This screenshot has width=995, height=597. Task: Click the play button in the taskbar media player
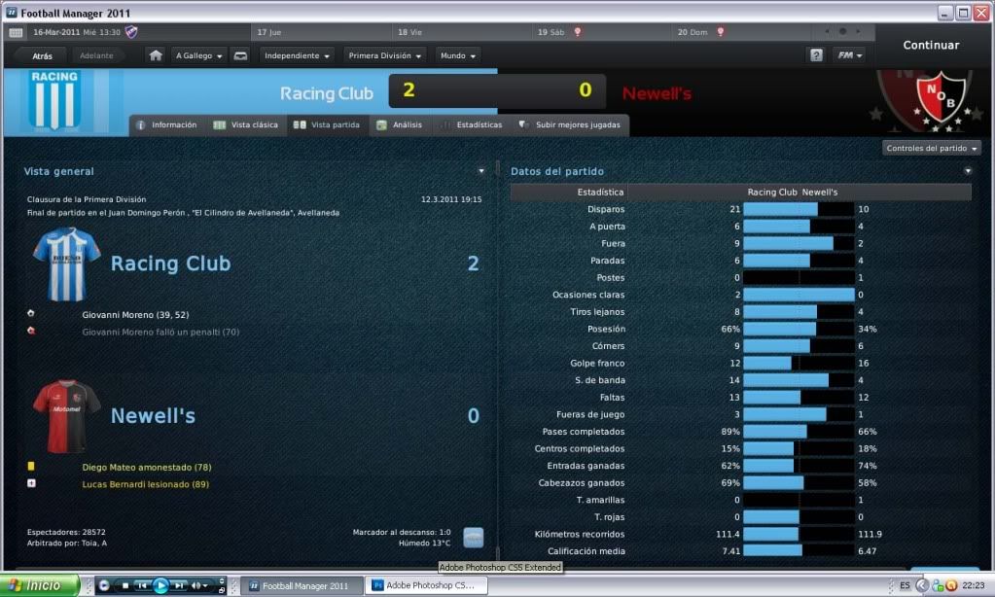point(160,585)
